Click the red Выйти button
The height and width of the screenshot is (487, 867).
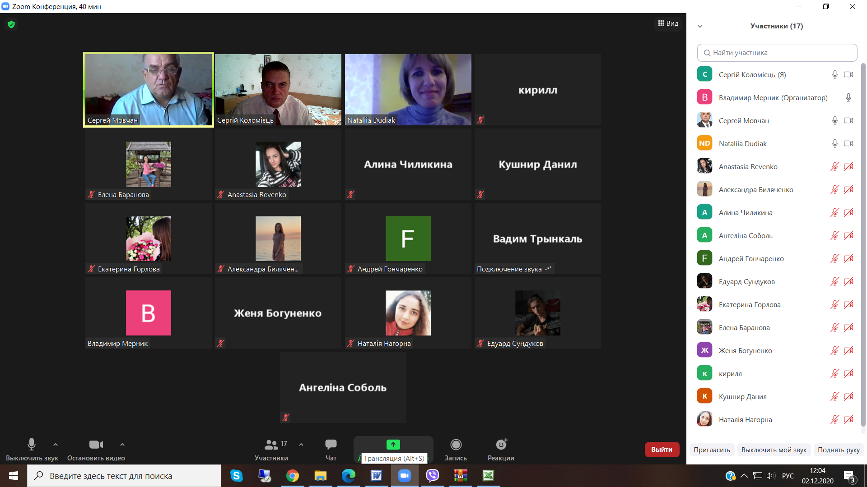(662, 450)
